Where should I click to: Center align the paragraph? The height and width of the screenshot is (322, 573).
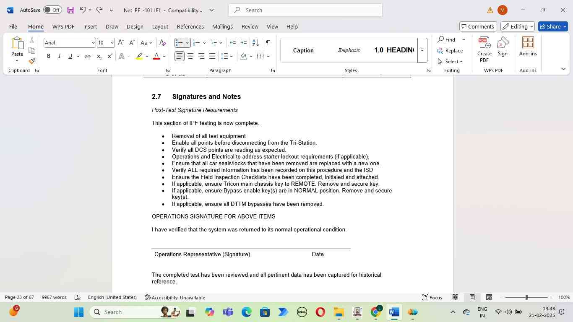pos(190,56)
